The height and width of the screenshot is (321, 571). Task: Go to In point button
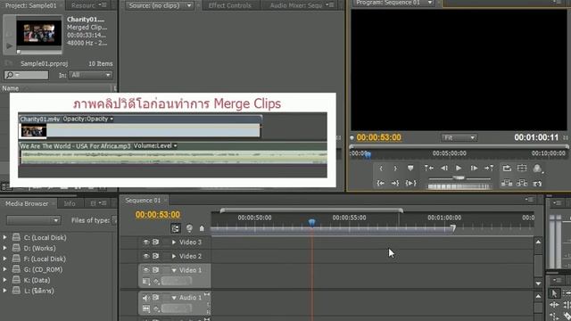pos(381,183)
